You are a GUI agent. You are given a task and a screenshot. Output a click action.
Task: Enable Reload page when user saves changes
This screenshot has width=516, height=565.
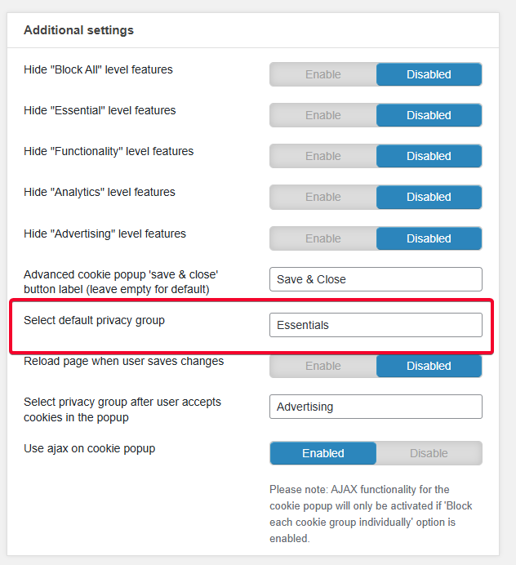click(323, 366)
